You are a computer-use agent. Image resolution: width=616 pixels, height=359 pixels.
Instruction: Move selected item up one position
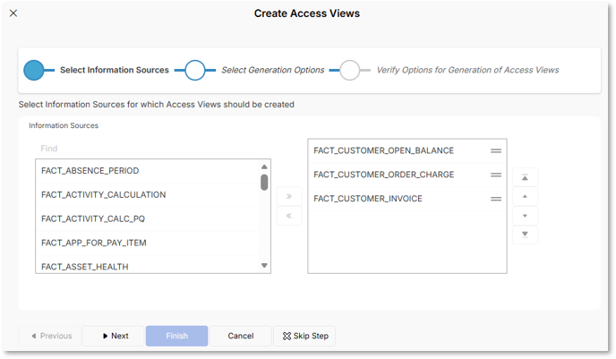[x=525, y=196]
